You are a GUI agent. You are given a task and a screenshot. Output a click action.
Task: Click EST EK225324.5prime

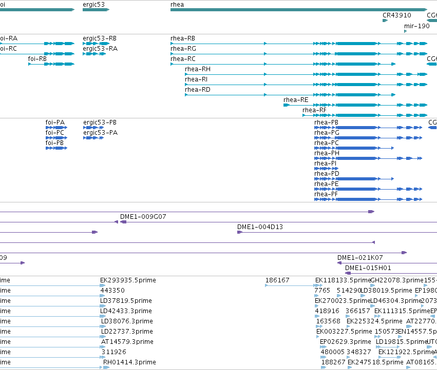click(x=348, y=326)
